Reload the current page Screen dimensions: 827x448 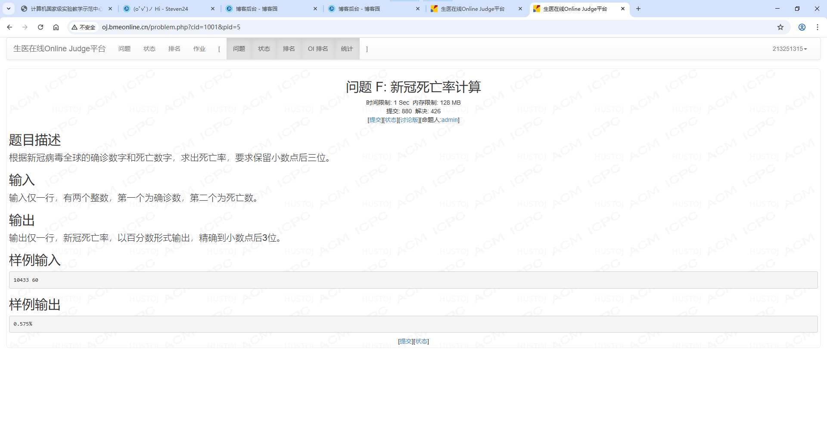(x=40, y=27)
